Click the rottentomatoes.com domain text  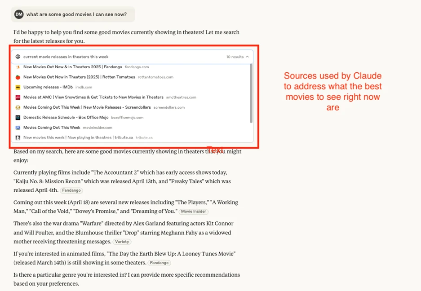point(155,77)
